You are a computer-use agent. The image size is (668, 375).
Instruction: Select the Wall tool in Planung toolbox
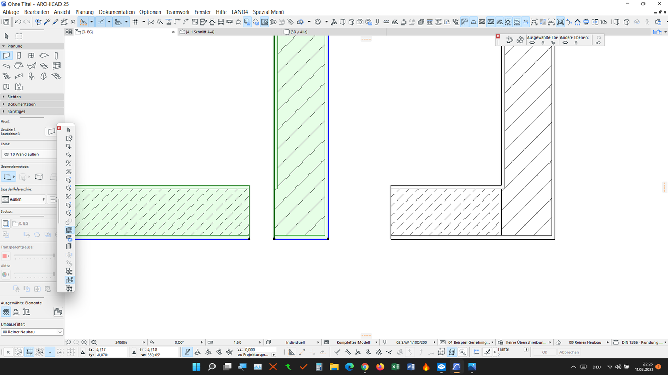pyautogui.click(x=6, y=55)
